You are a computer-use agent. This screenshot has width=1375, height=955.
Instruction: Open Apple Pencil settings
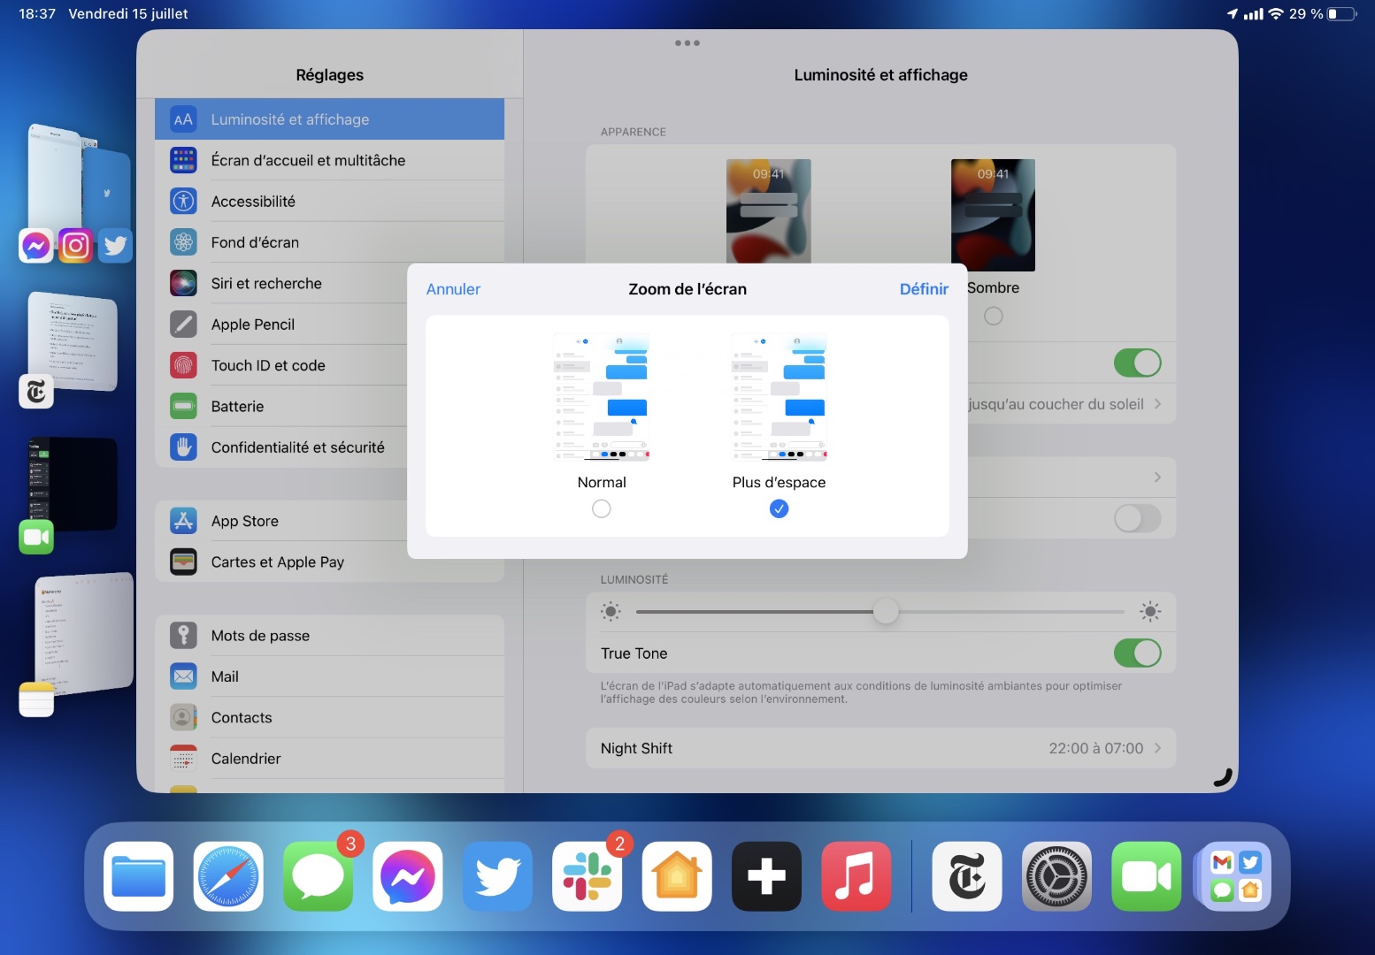pos(281,325)
